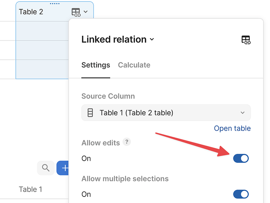Image resolution: width=270 pixels, height=203 pixels.
Task: Click the Table 2 column header name
Action: (31, 12)
